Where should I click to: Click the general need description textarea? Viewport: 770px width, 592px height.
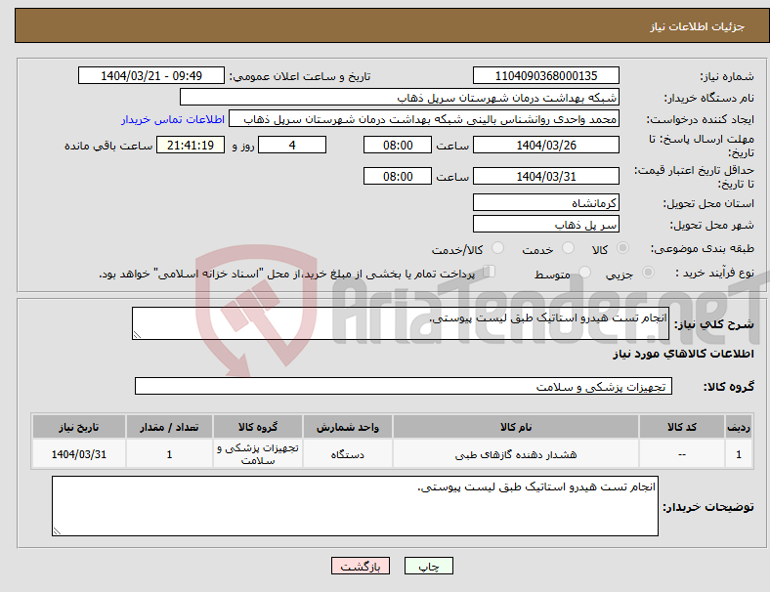tap(401, 323)
